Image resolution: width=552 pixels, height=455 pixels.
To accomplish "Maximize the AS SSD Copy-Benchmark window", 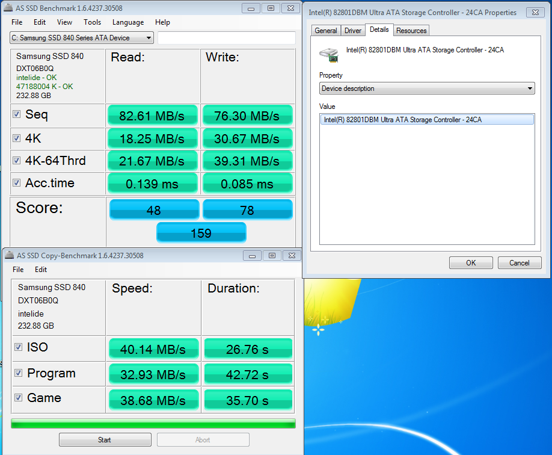I will pos(271,256).
